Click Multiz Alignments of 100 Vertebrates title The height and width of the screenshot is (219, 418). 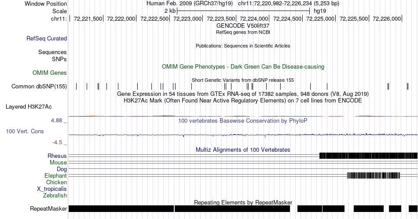click(x=243, y=150)
